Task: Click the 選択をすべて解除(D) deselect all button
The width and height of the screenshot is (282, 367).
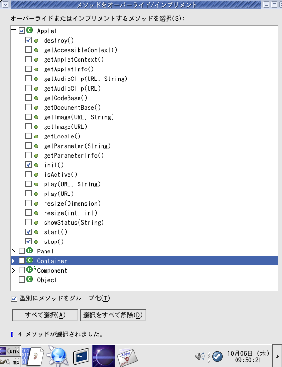Action: [x=113, y=315]
